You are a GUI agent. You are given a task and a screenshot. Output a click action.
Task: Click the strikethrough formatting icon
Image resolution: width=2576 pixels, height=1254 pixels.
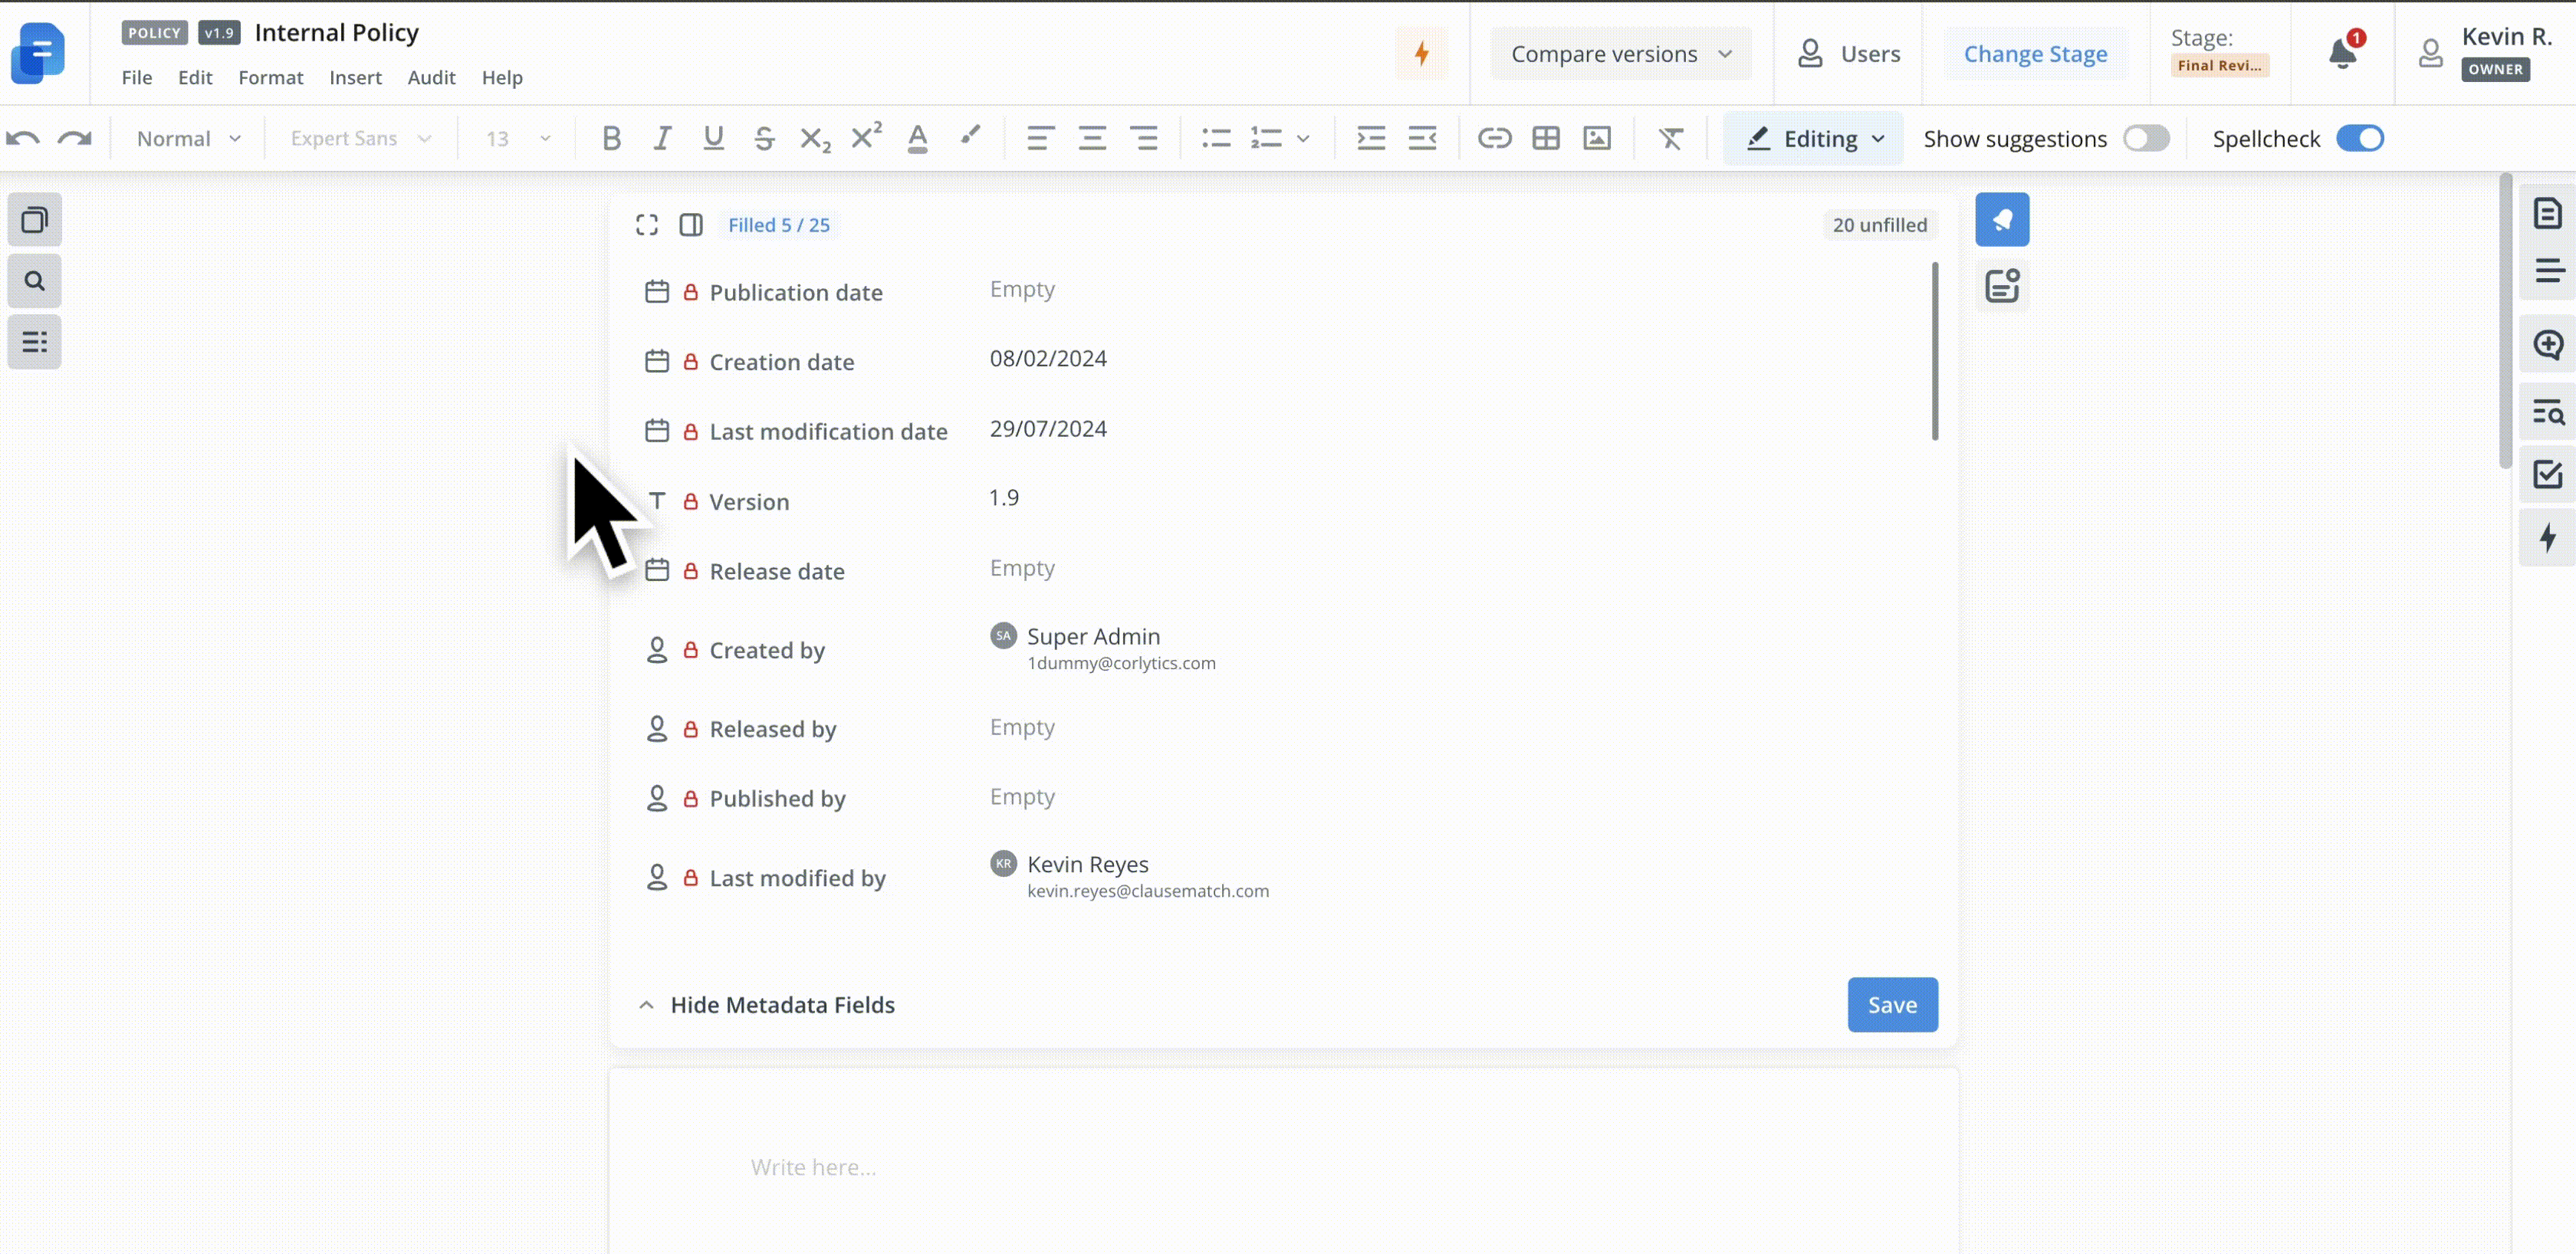(x=764, y=138)
